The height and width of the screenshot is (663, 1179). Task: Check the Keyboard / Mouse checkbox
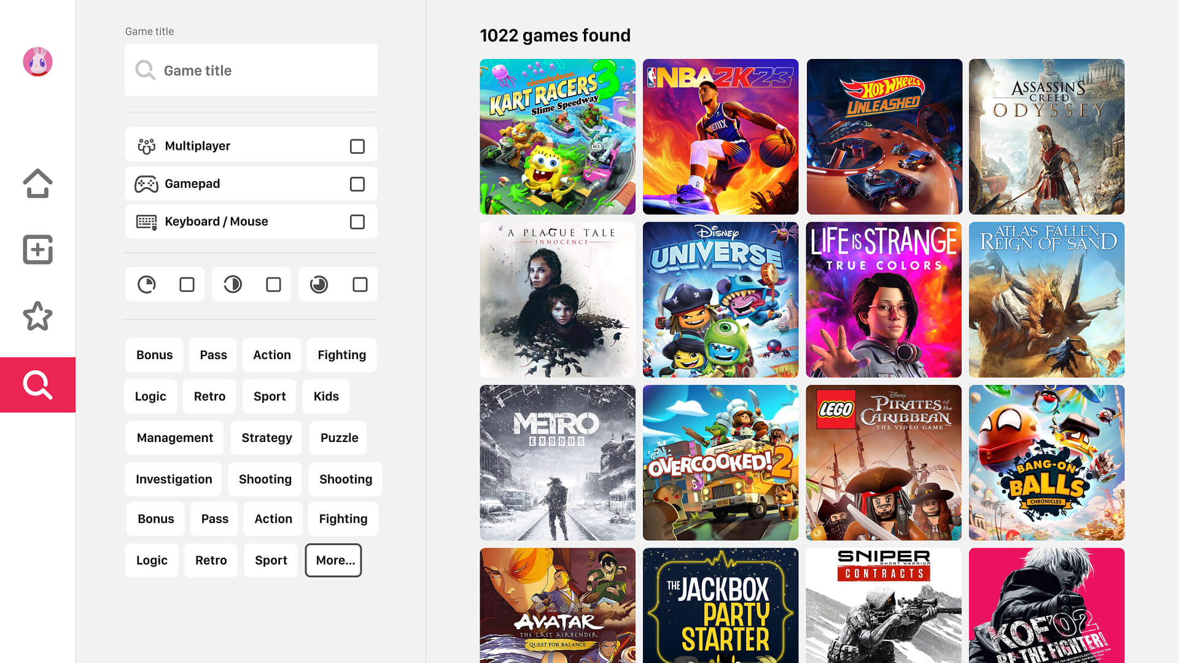coord(357,222)
